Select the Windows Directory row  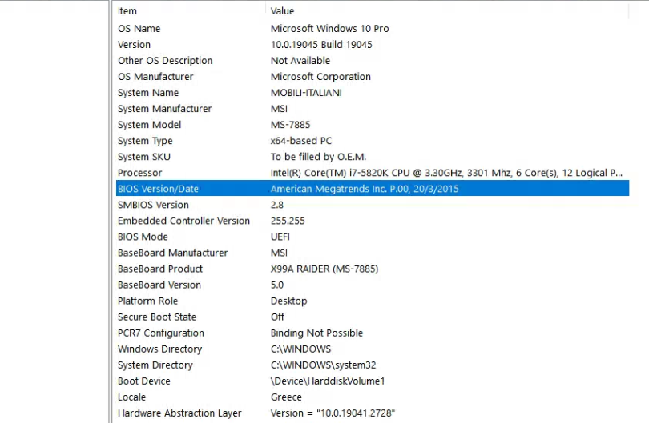tap(373, 349)
